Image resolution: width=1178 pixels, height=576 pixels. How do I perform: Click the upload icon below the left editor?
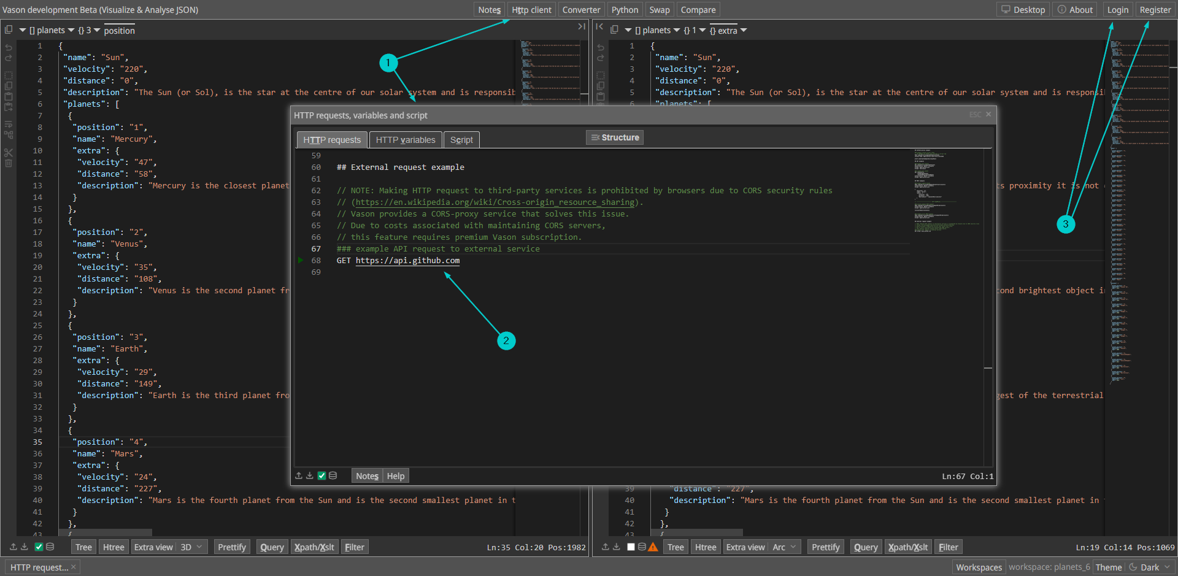13,547
